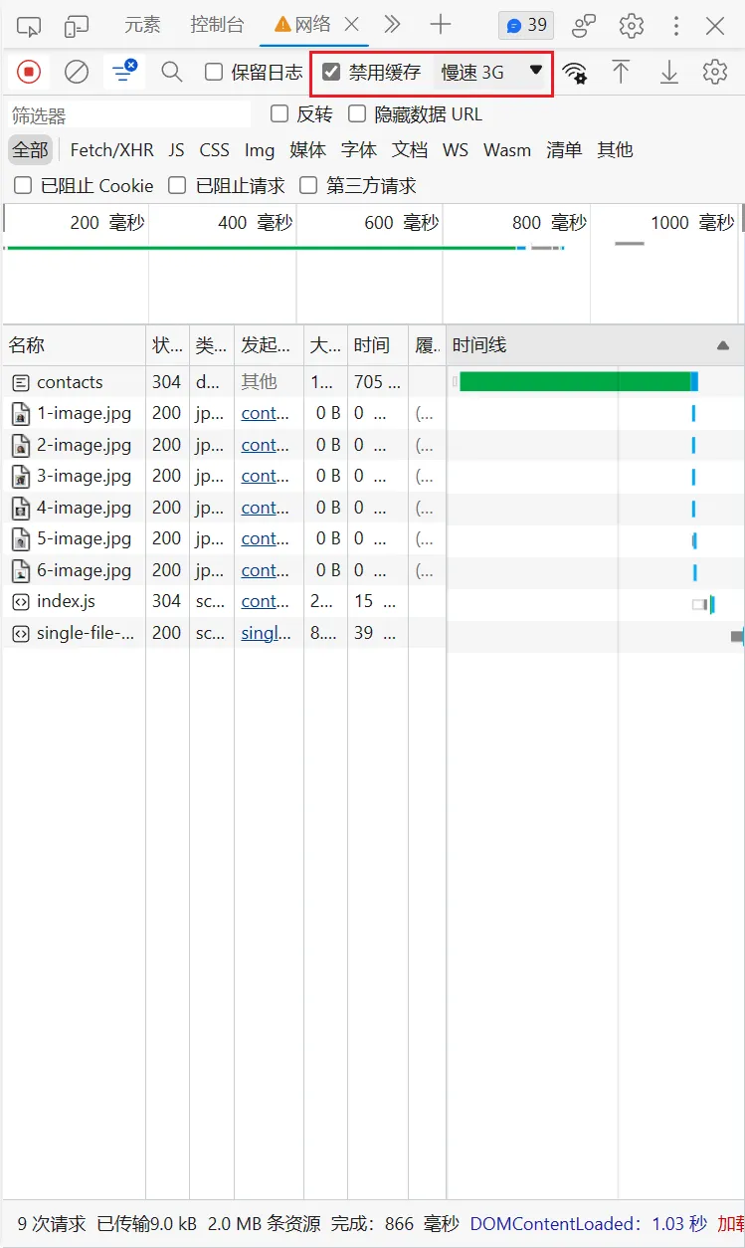Select the Fetch/XHR filter type
Screen dimensions: 745x1248
click(x=111, y=150)
